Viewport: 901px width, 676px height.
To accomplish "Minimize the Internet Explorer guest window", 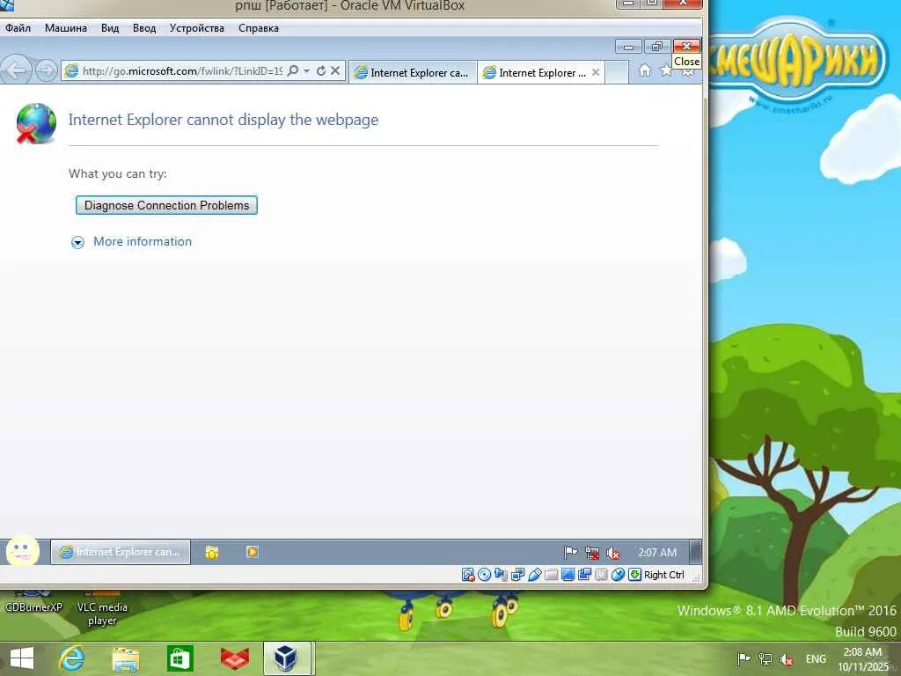I will tap(628, 47).
